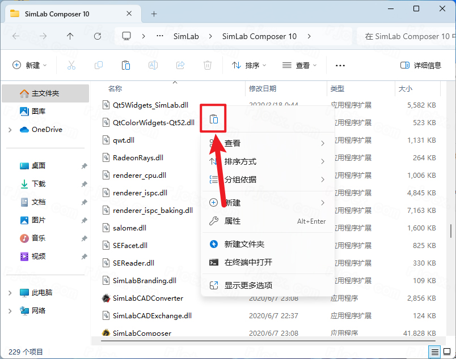456x359 pixels.
Task: Open SimLabCADConverter application file
Action: tap(147, 298)
